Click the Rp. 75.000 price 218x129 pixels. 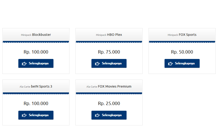point(109,52)
